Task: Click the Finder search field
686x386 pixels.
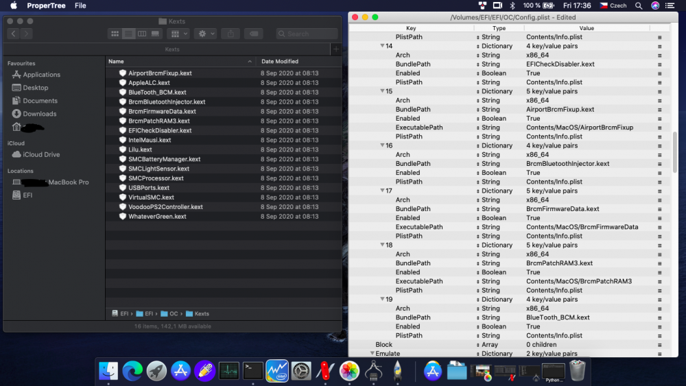Action: point(307,34)
